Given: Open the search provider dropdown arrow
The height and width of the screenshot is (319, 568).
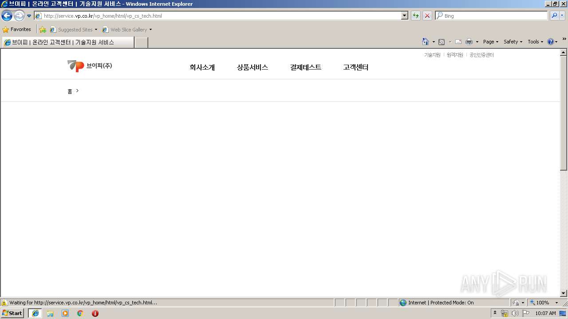Looking at the screenshot, I should pyautogui.click(x=562, y=16).
